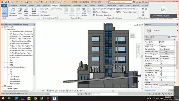Viewport: 179px width, 101px height.
Task: Click the Project Browser vertical scrollbar
Action: (34, 52)
